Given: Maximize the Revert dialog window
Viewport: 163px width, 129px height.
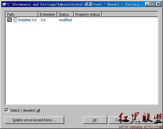Looking at the screenshot, I should click(x=152, y=4).
